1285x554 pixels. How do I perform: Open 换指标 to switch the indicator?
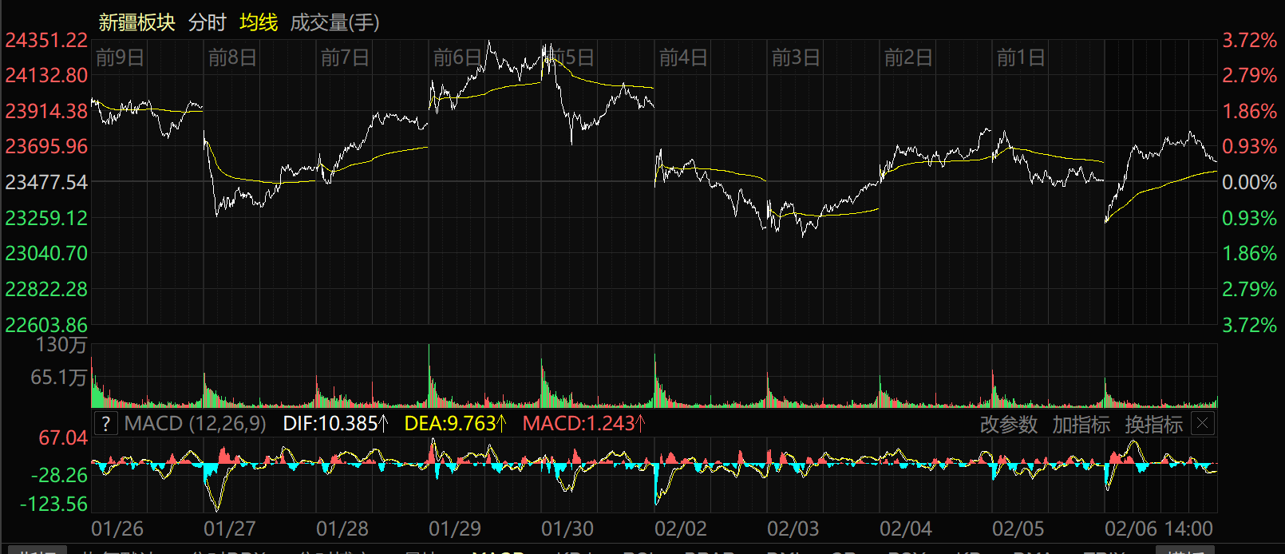point(1153,425)
